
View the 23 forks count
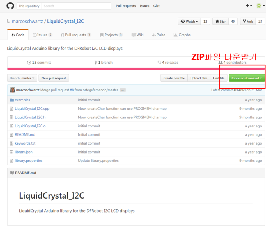click(x=260, y=22)
